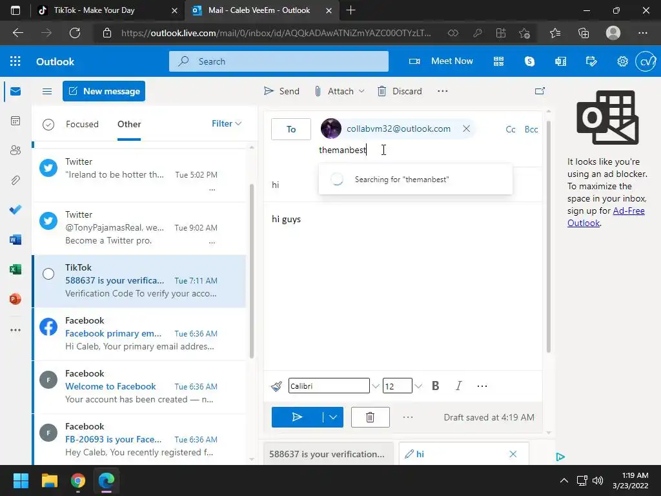Open the font size 12 dropdown
The width and height of the screenshot is (661, 496).
point(418,386)
